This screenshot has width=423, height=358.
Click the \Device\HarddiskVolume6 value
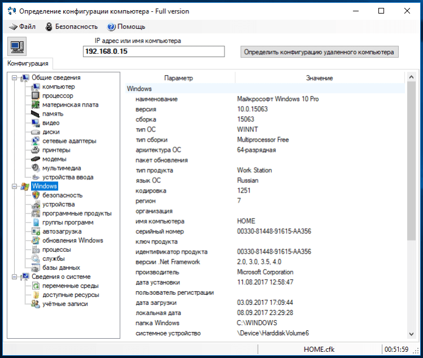pyautogui.click(x=273, y=333)
